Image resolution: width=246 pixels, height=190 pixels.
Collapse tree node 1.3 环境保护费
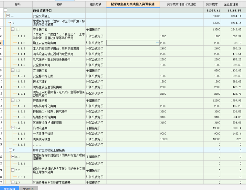click(x=13, y=100)
